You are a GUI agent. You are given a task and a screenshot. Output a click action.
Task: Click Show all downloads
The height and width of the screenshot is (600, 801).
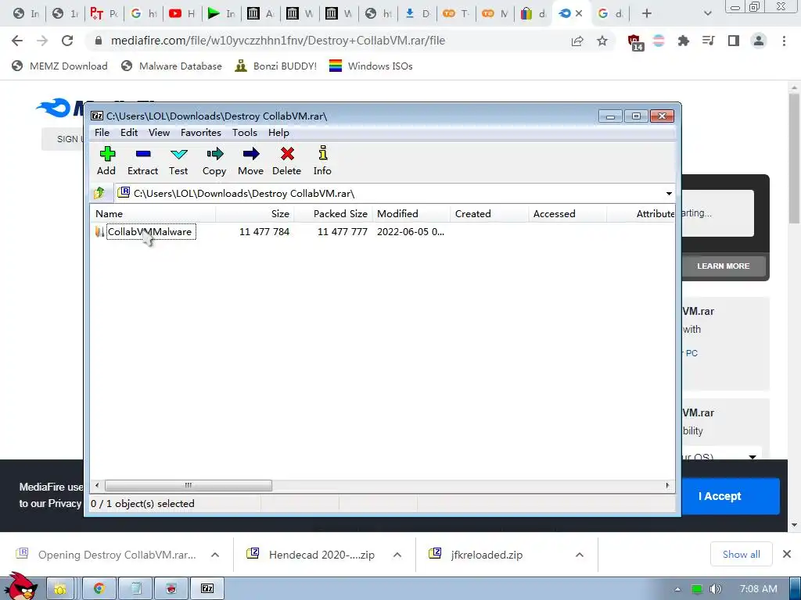point(742,554)
